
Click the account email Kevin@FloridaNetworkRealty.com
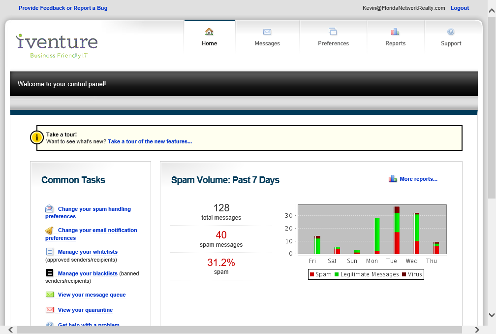tap(403, 8)
